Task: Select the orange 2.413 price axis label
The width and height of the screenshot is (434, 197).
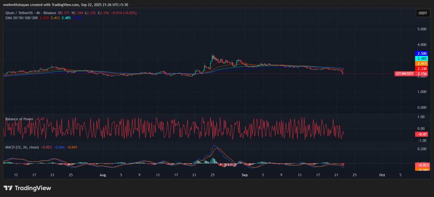Action: click(422, 63)
